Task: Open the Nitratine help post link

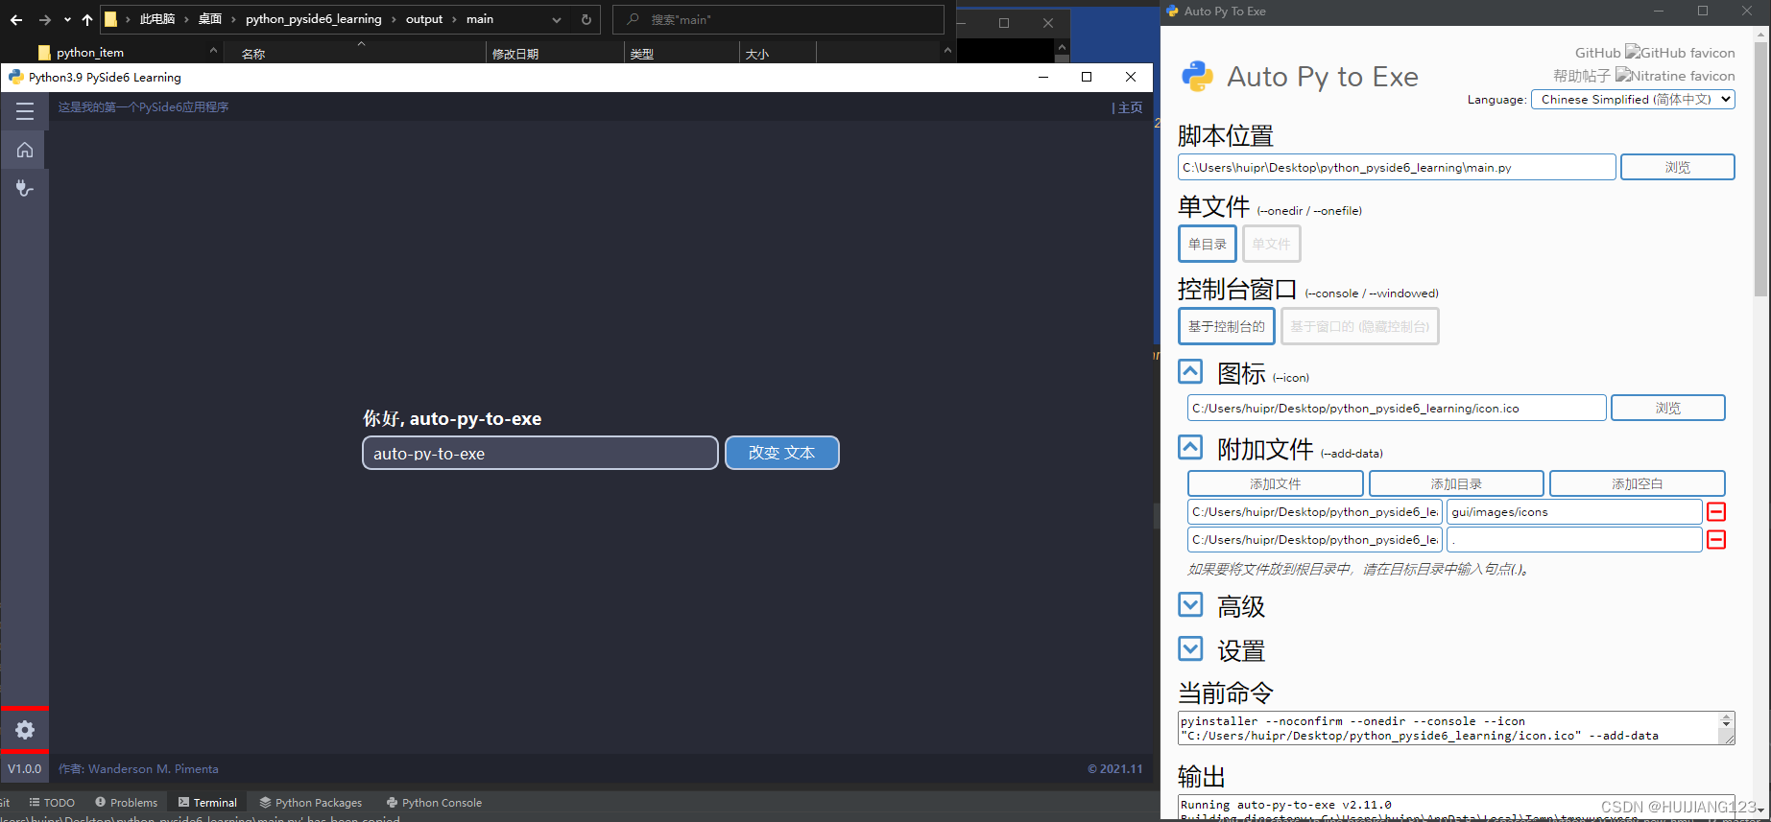Action: [1643, 76]
